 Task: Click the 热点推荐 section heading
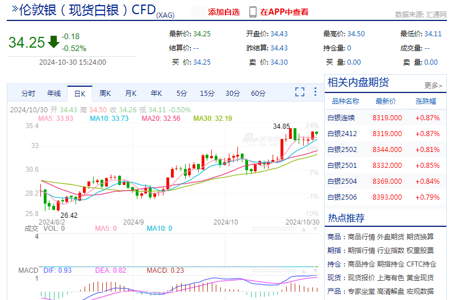346,218
